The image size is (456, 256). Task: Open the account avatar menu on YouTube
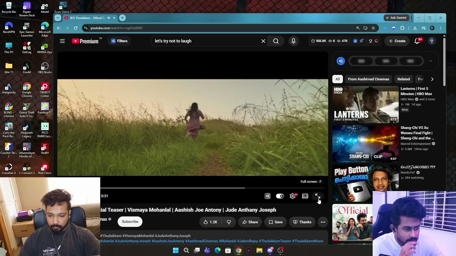click(432, 41)
